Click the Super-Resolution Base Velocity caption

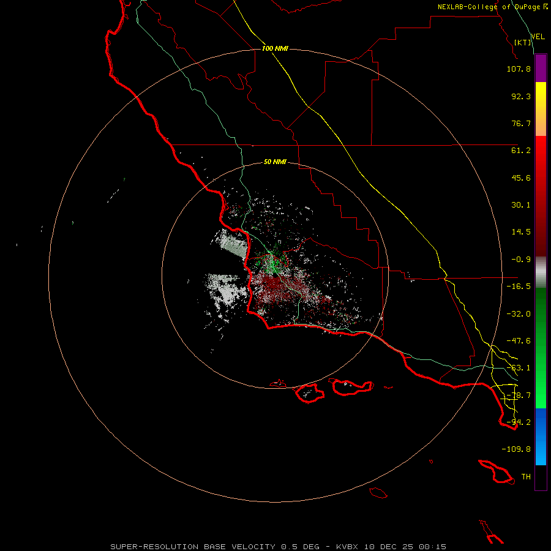click(x=279, y=547)
